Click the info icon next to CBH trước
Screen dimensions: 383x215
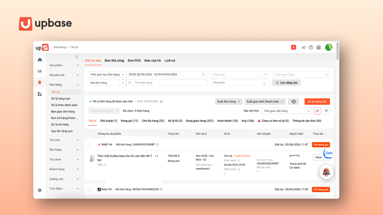[x=239, y=169]
